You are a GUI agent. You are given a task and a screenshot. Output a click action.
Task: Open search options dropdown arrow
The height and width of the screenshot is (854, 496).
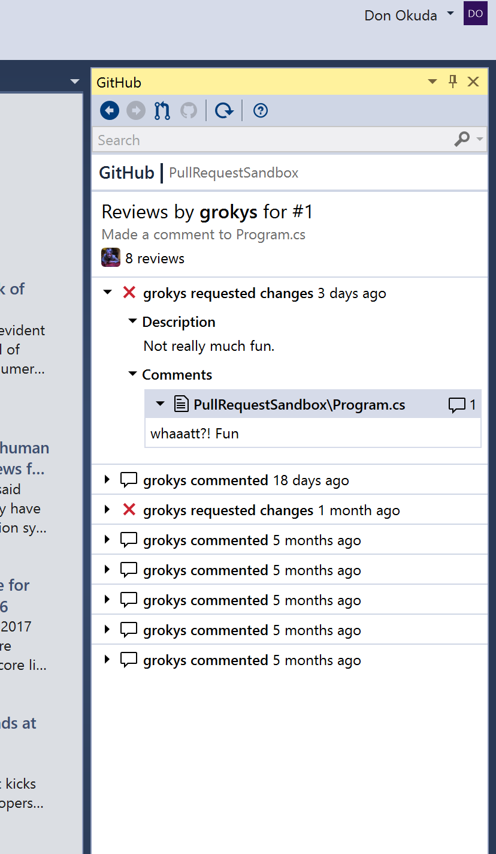pyautogui.click(x=479, y=140)
